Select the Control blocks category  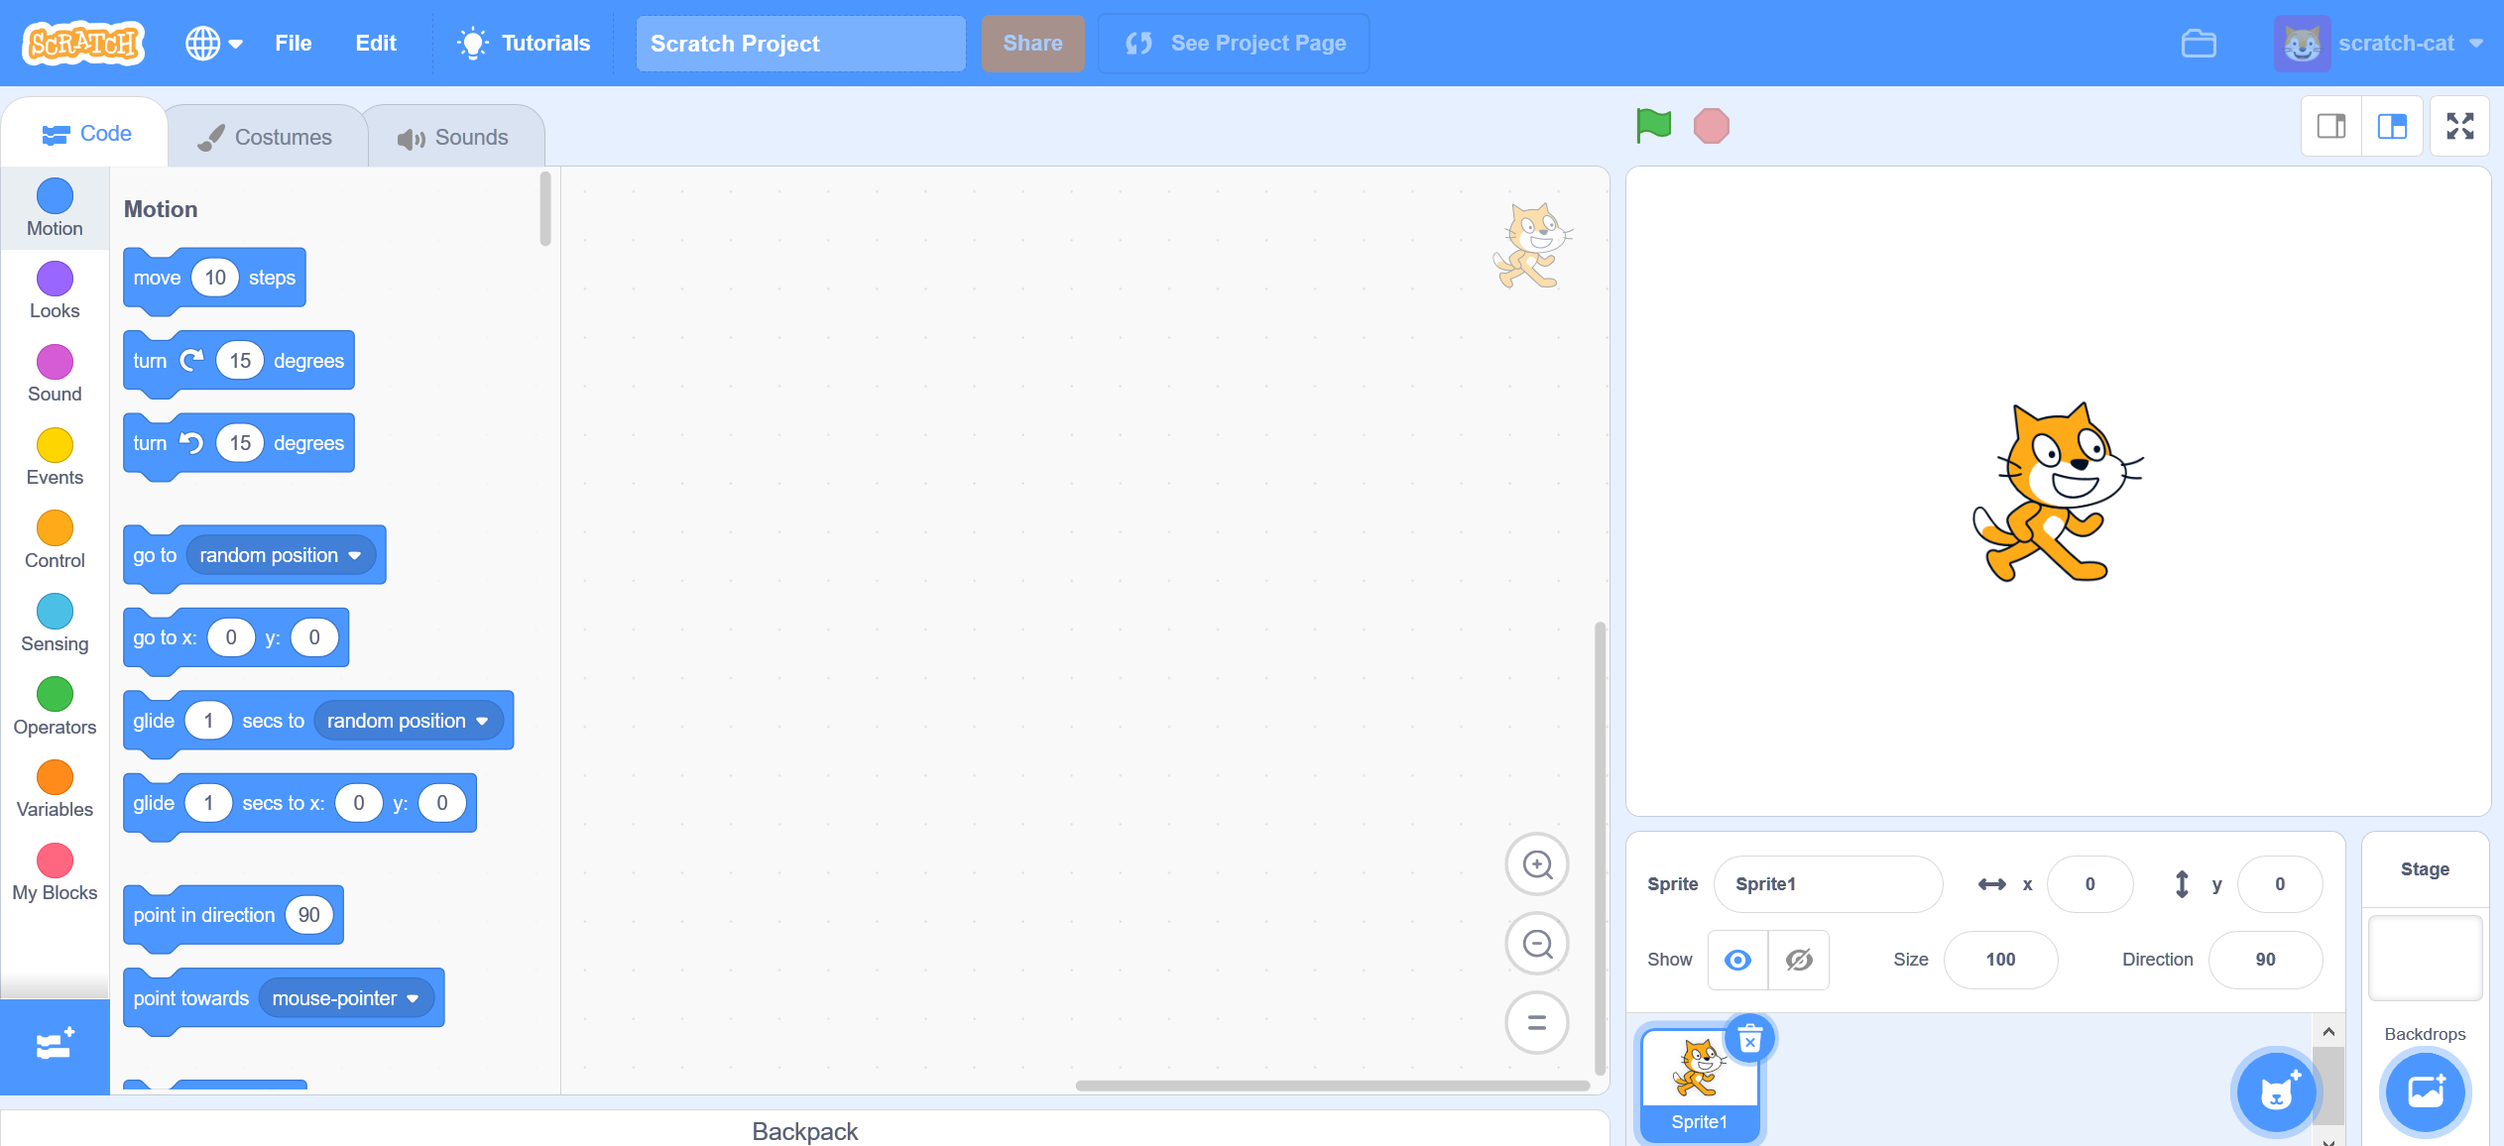coord(55,540)
